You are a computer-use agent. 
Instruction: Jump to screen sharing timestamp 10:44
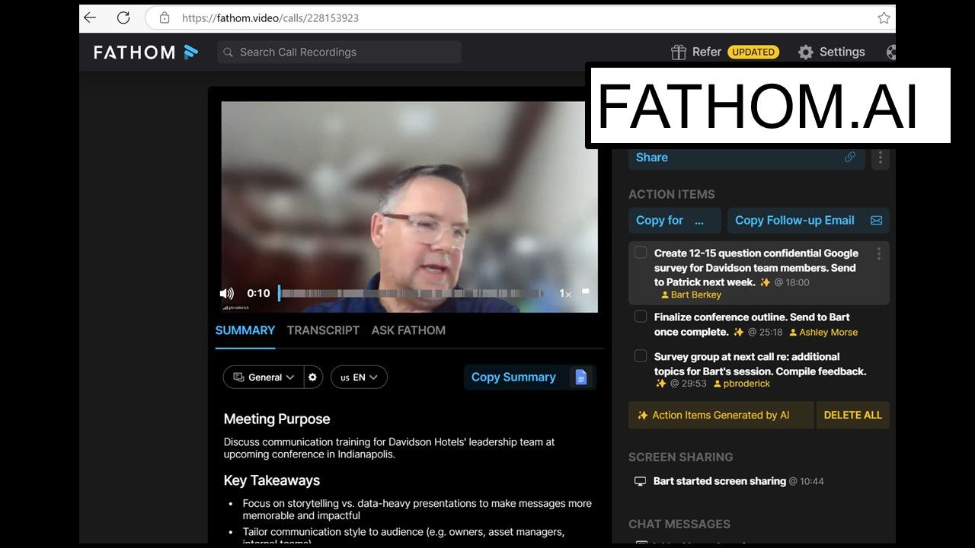[807, 481]
